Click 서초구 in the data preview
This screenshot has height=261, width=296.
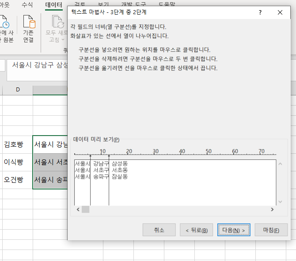pos(101,170)
